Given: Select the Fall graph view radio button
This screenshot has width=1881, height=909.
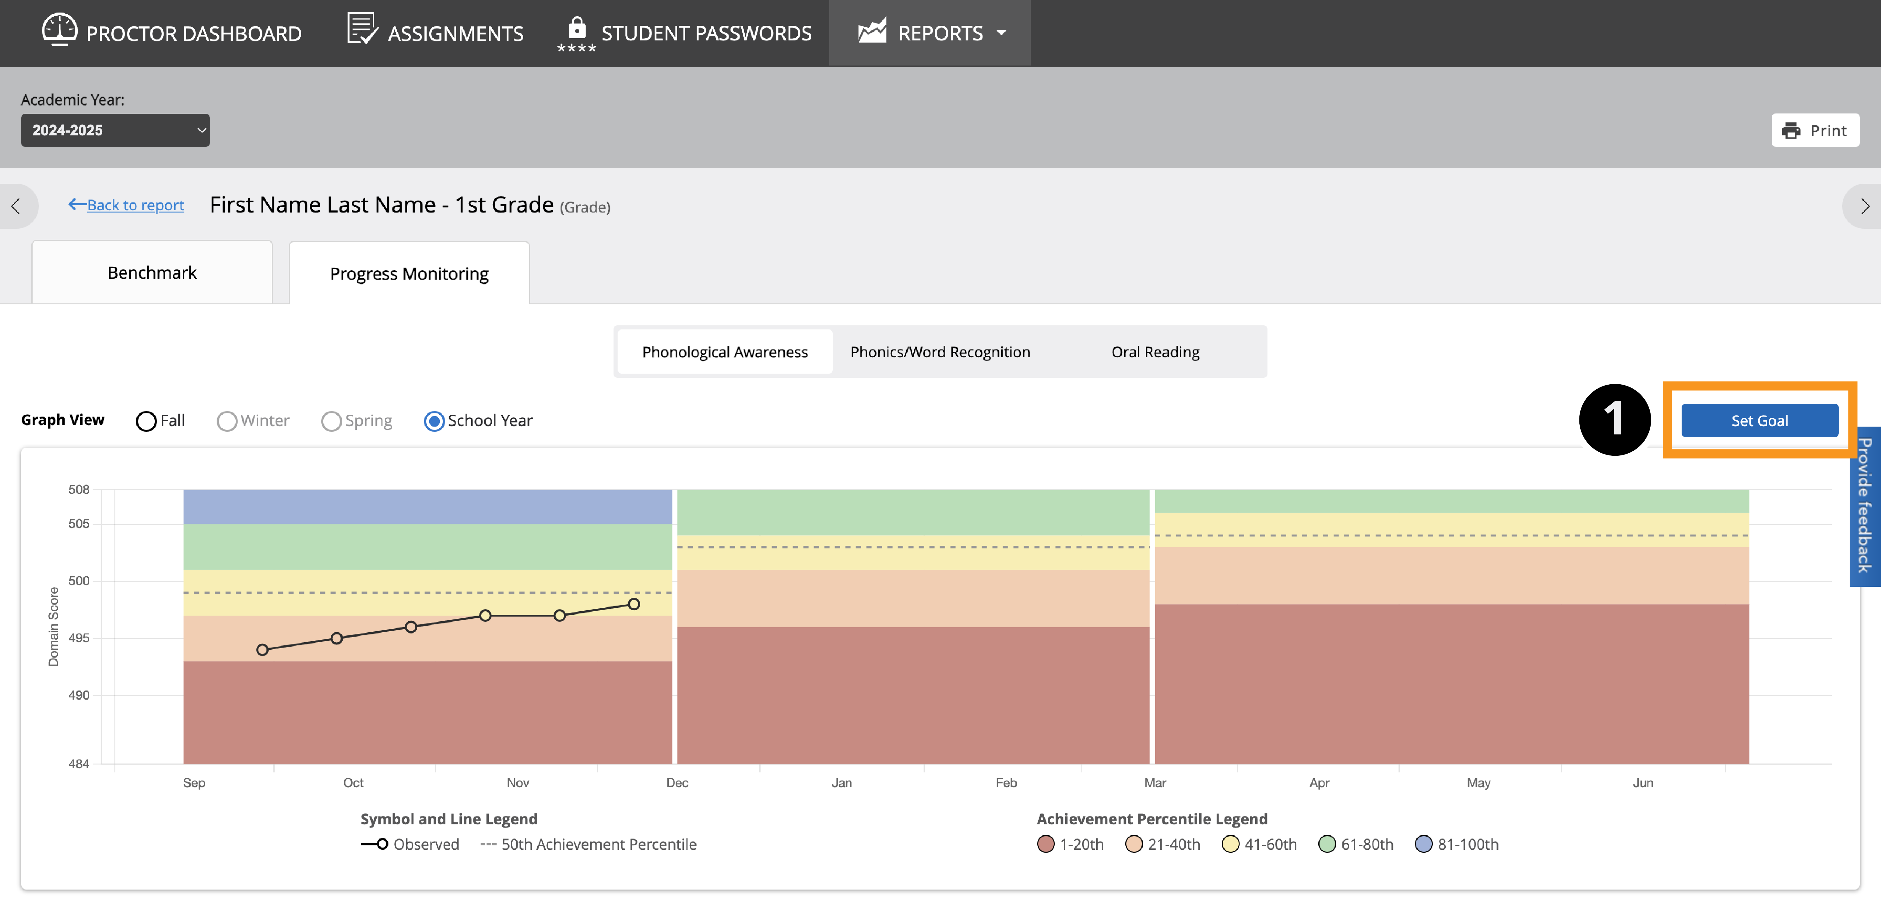Looking at the screenshot, I should pos(146,421).
